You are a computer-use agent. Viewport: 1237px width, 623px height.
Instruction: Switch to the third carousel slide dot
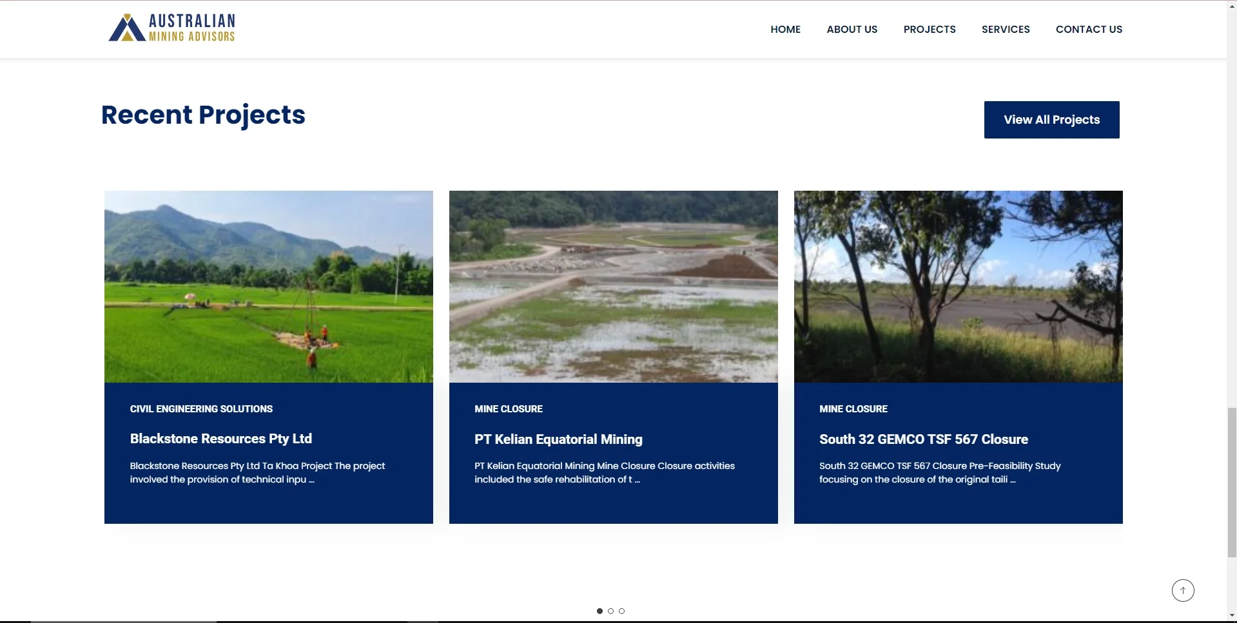pos(621,611)
